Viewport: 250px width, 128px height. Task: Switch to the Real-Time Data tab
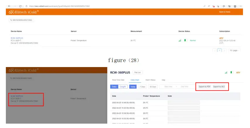click(118, 80)
